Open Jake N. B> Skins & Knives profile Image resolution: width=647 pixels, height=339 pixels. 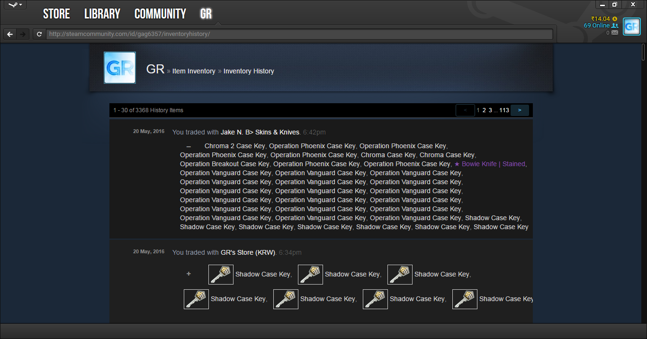[260, 132]
